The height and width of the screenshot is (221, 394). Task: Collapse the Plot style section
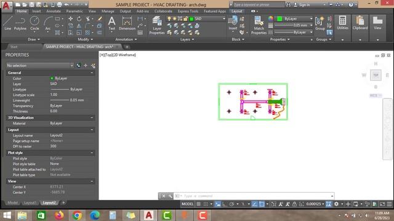tap(92, 153)
